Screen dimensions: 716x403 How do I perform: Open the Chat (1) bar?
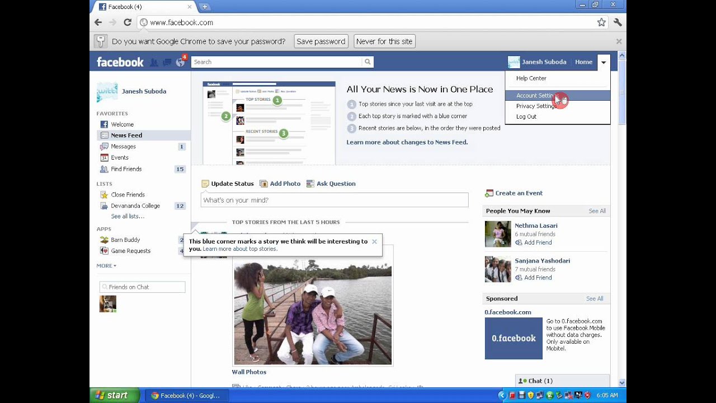pyautogui.click(x=562, y=381)
